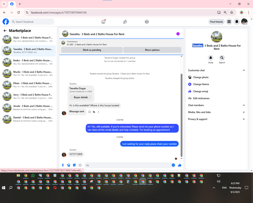
Task: Select Change emoji option
Action: click(x=217, y=91)
